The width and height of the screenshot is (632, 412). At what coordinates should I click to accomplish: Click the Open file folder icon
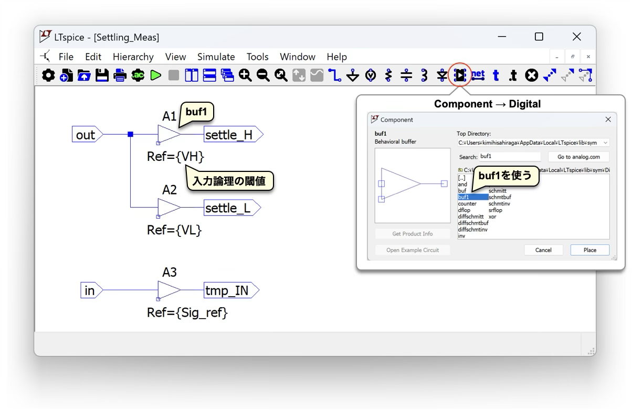point(84,75)
